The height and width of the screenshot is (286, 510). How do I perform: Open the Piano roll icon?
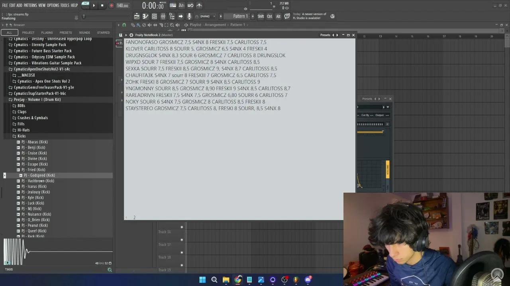tap(145, 16)
